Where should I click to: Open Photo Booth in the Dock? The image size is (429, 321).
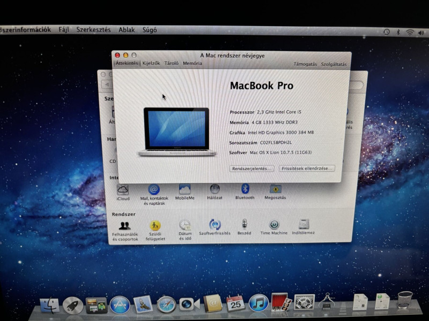pyautogui.click(x=280, y=302)
